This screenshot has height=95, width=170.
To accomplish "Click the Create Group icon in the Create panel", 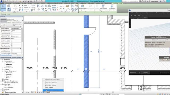I will 76,6.
